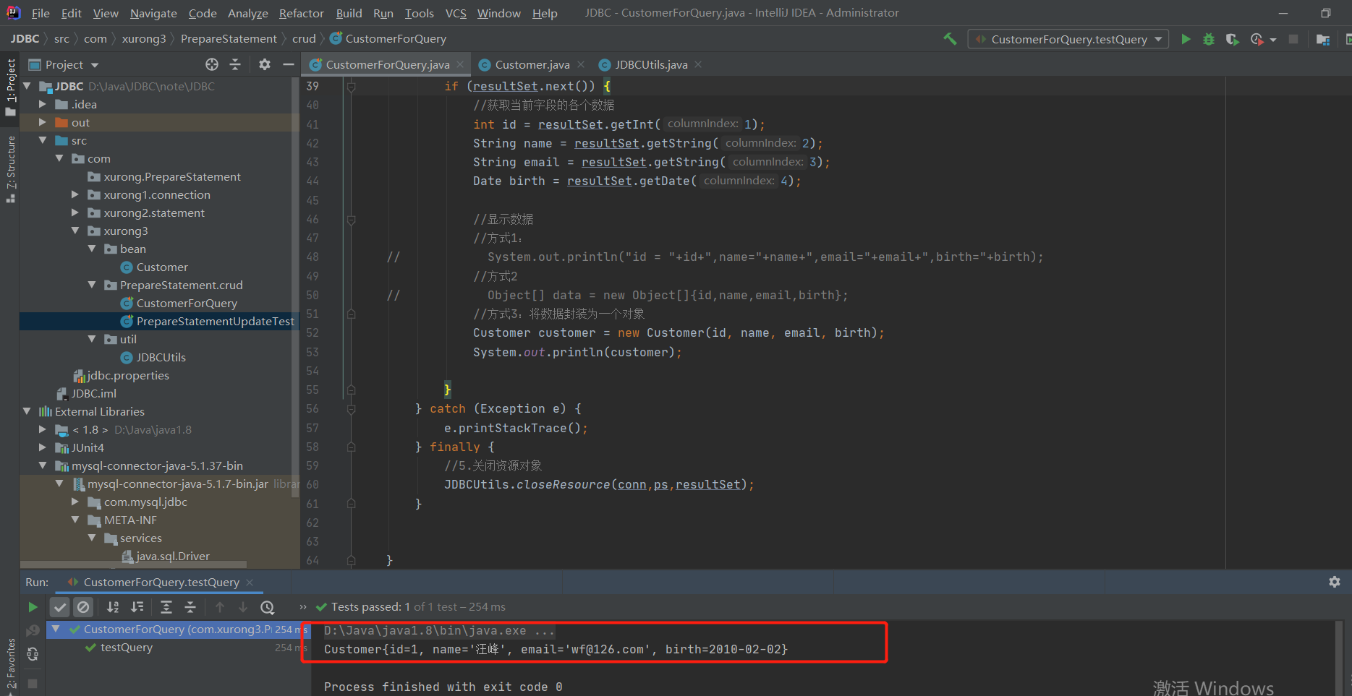Go to previous failed test arrow
The width and height of the screenshot is (1352, 696).
(x=220, y=607)
